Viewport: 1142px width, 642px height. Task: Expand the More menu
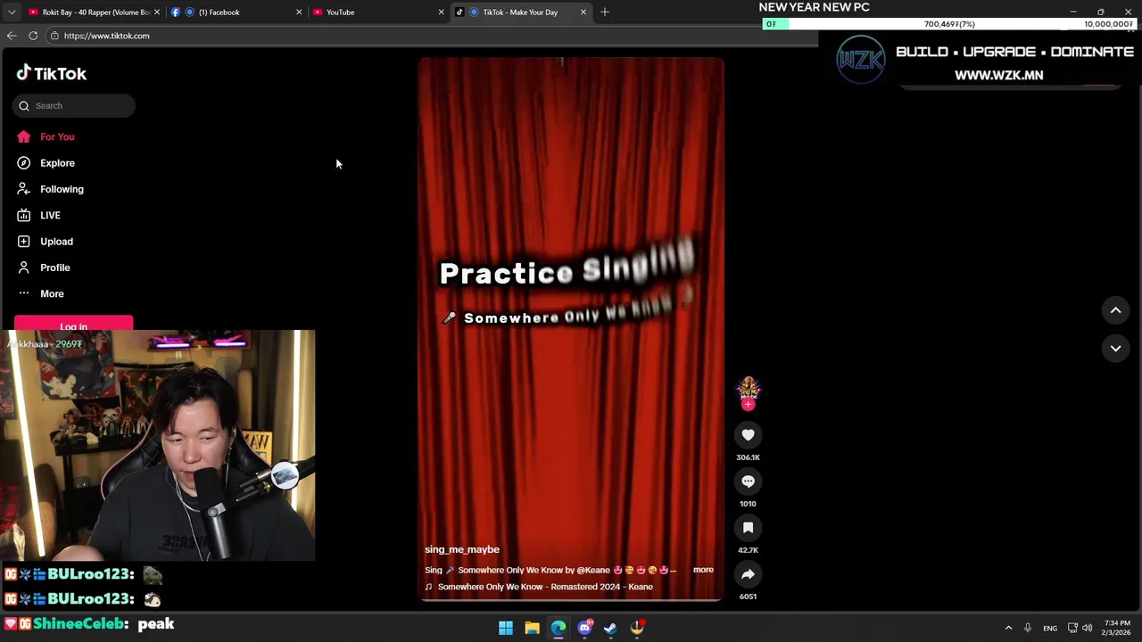click(x=52, y=293)
